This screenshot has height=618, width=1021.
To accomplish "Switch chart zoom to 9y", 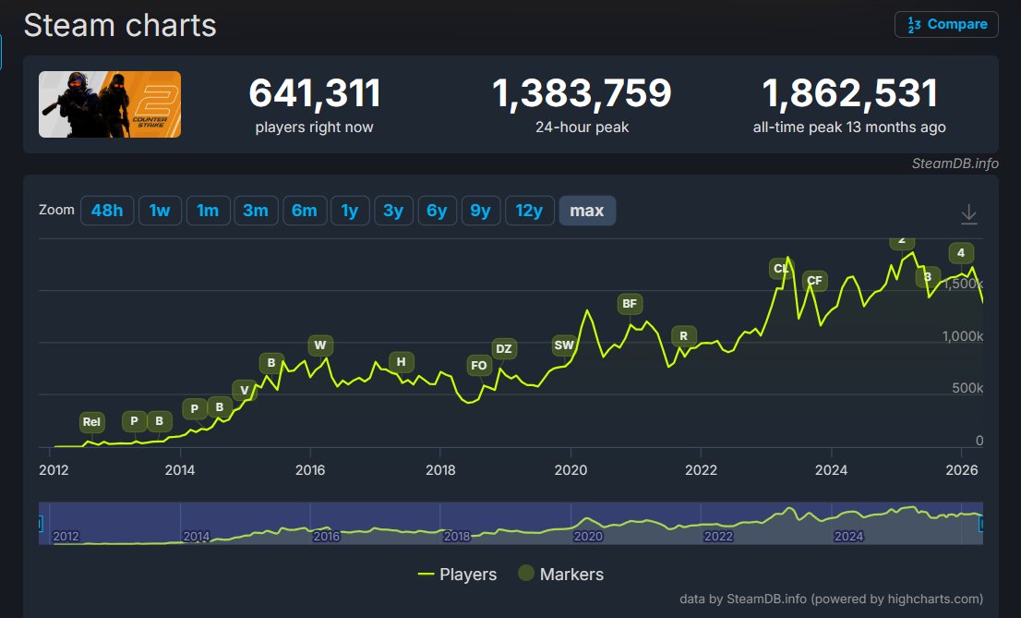I will (x=481, y=211).
